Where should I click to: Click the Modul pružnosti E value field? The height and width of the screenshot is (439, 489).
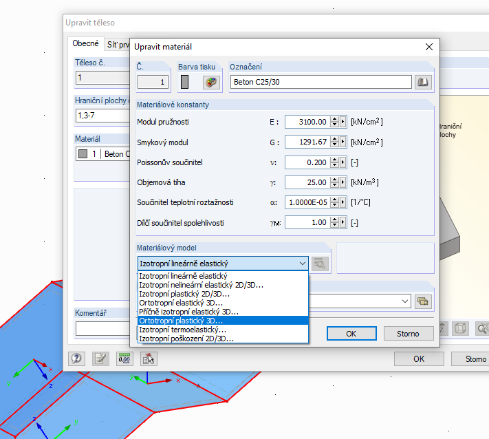[307, 122]
